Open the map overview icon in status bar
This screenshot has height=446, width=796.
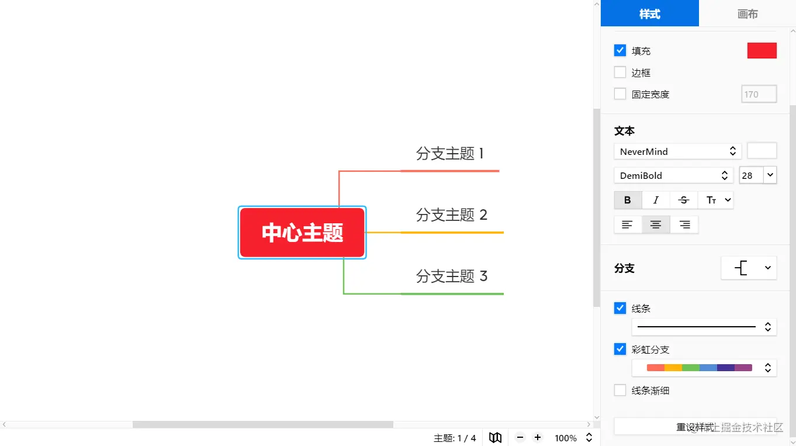point(495,438)
